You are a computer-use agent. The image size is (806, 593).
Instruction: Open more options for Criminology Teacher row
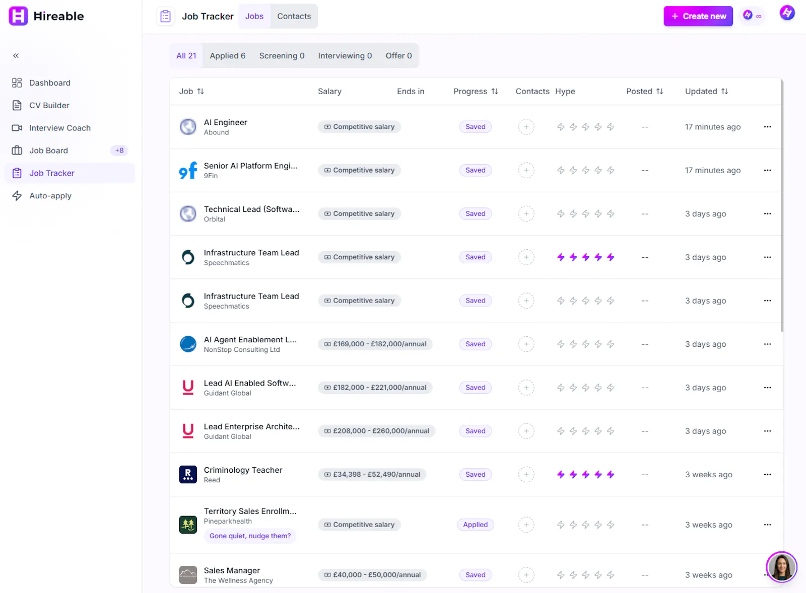[767, 475]
